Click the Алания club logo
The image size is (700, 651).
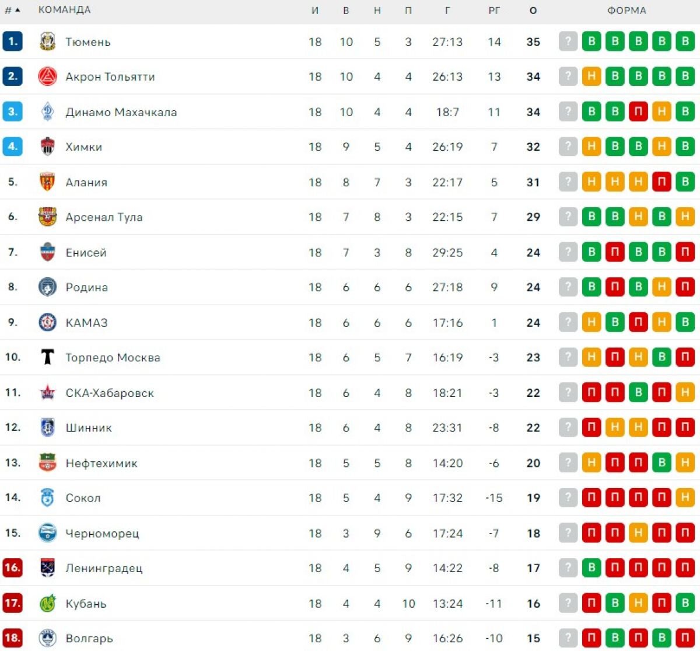coord(47,182)
